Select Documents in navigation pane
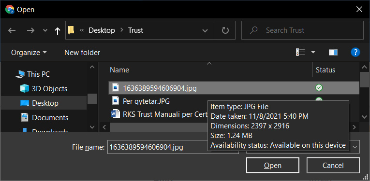370x181 pixels. pyautogui.click(x=50, y=117)
